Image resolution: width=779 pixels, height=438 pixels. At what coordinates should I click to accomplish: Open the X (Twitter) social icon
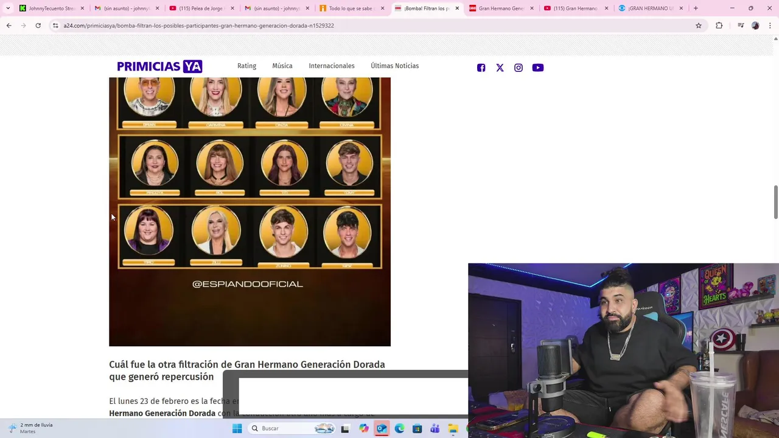[x=500, y=68]
